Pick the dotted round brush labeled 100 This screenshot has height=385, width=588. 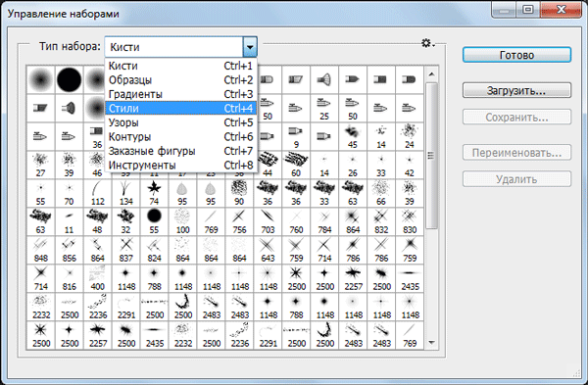182,222
